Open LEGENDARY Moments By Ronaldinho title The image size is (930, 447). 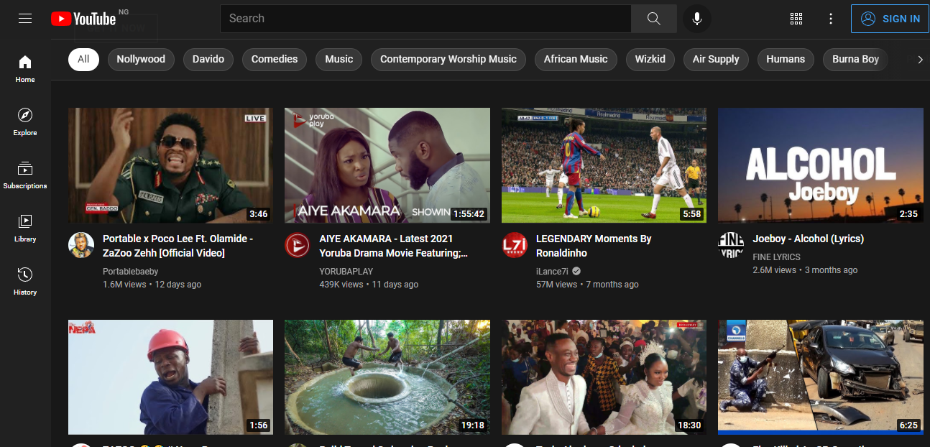594,246
